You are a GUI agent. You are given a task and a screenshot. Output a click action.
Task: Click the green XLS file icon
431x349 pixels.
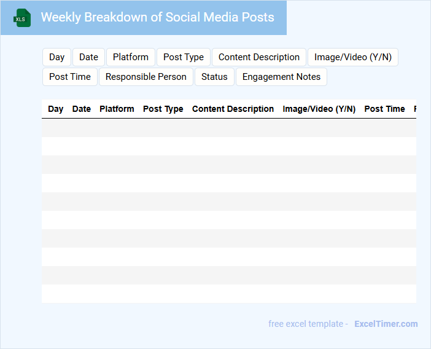pyautogui.click(x=23, y=18)
